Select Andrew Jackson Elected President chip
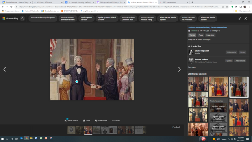Screen dimensions: 252x142 [68, 19]
